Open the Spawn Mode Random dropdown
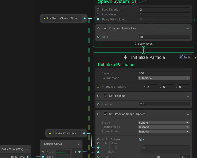 tap(164, 132)
